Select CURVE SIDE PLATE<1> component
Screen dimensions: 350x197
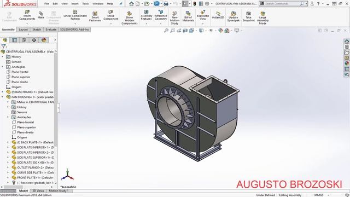tap(35, 173)
